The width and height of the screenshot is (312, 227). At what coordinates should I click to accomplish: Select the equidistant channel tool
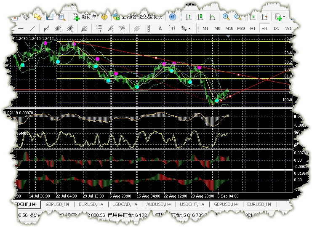coord(46,29)
